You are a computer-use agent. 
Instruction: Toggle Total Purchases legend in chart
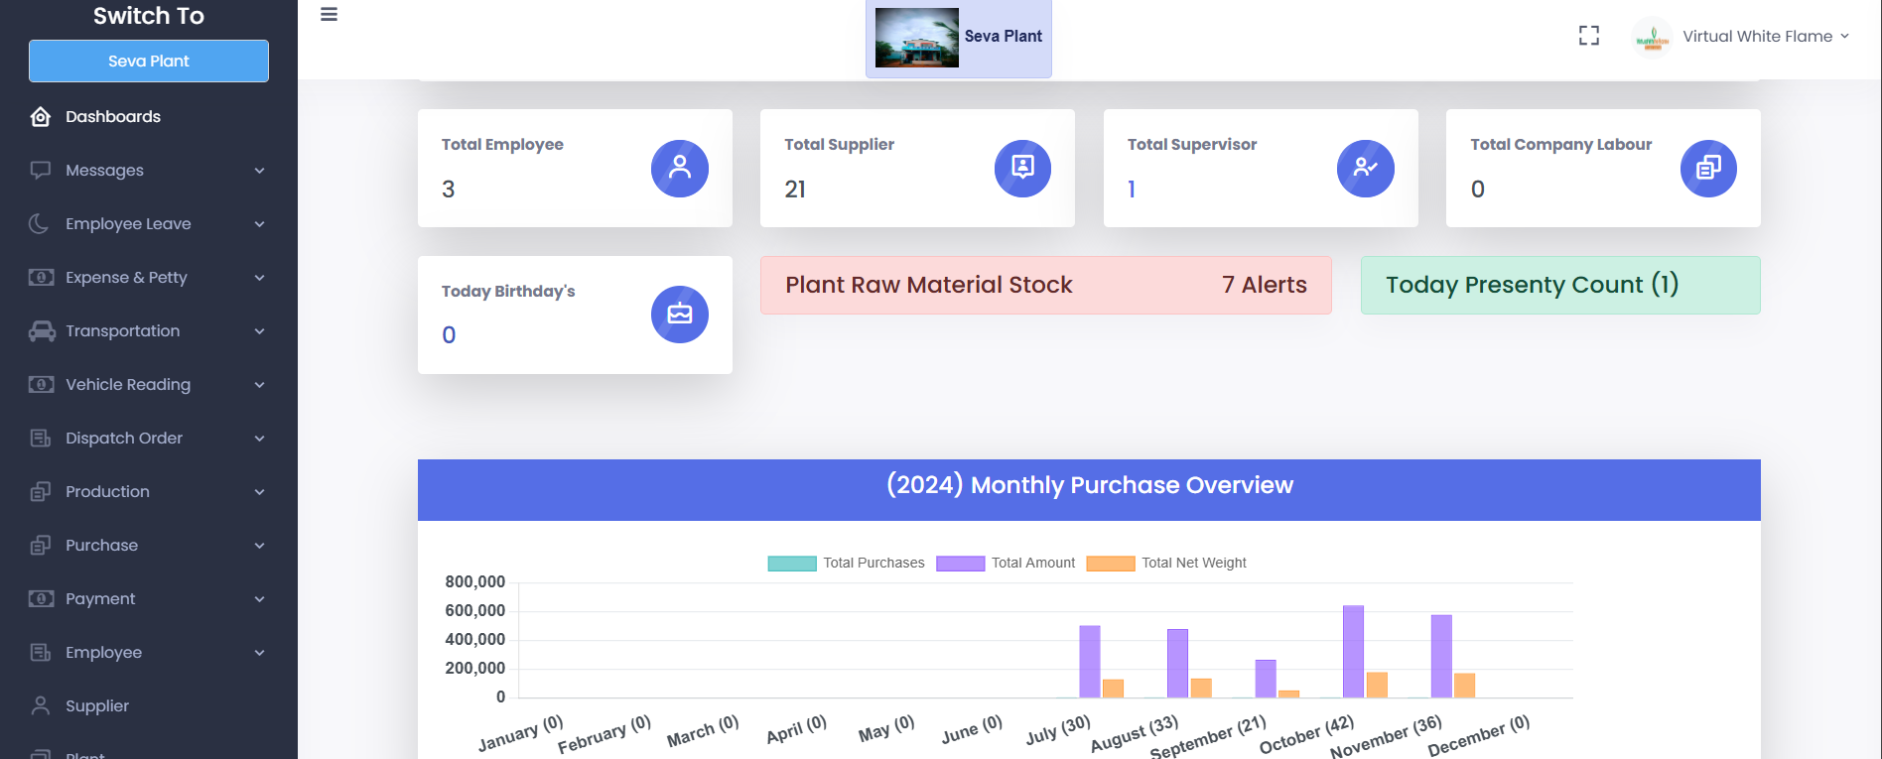(x=846, y=563)
